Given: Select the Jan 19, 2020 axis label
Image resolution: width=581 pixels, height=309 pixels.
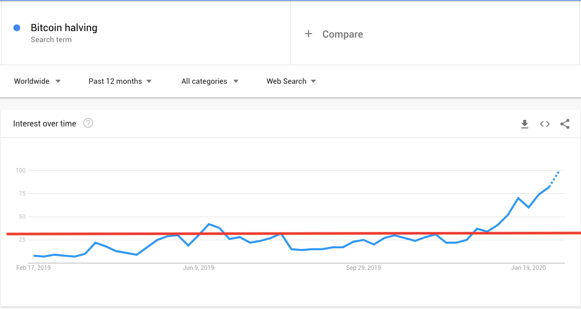Looking at the screenshot, I should 528,267.
